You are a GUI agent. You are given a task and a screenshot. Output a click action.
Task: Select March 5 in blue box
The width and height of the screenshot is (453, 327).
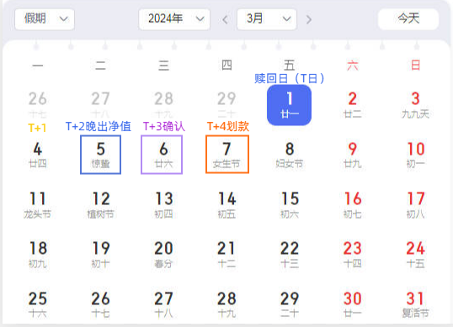100,155
